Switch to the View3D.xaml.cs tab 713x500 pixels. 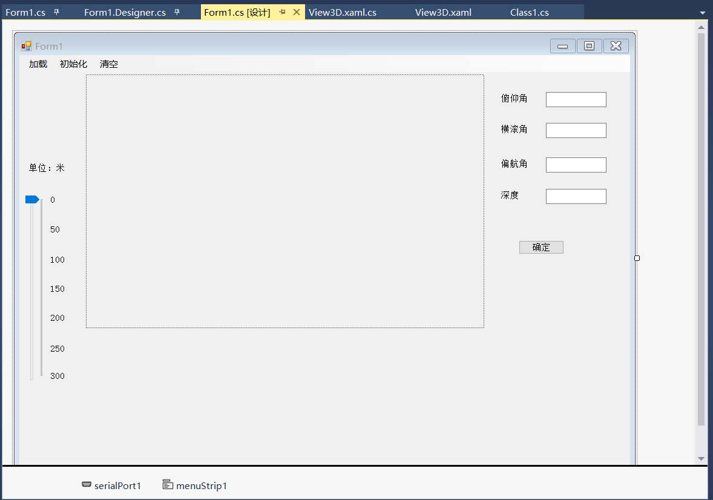pos(343,13)
